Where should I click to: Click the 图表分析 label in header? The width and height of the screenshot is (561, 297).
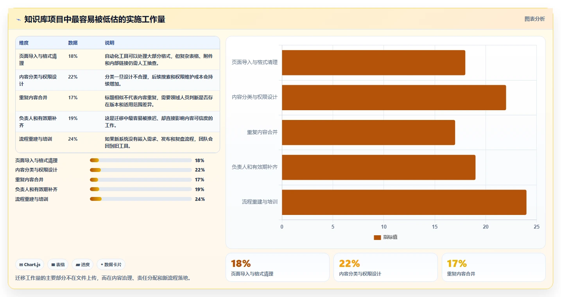tap(534, 19)
